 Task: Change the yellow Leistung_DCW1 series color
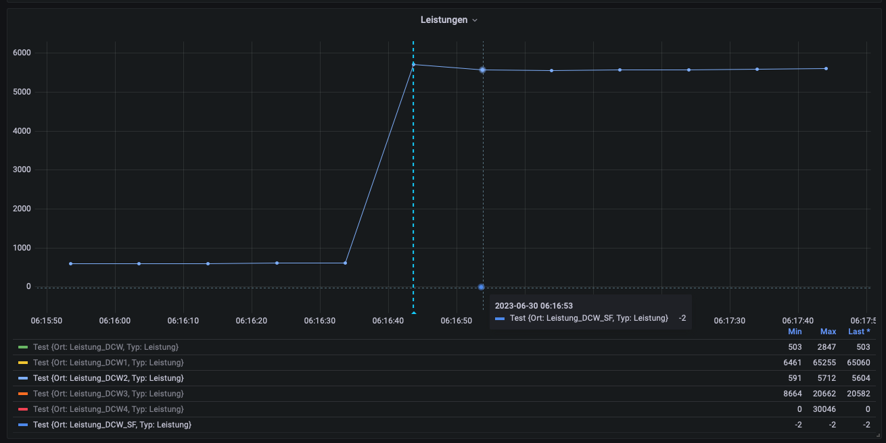(x=23, y=363)
